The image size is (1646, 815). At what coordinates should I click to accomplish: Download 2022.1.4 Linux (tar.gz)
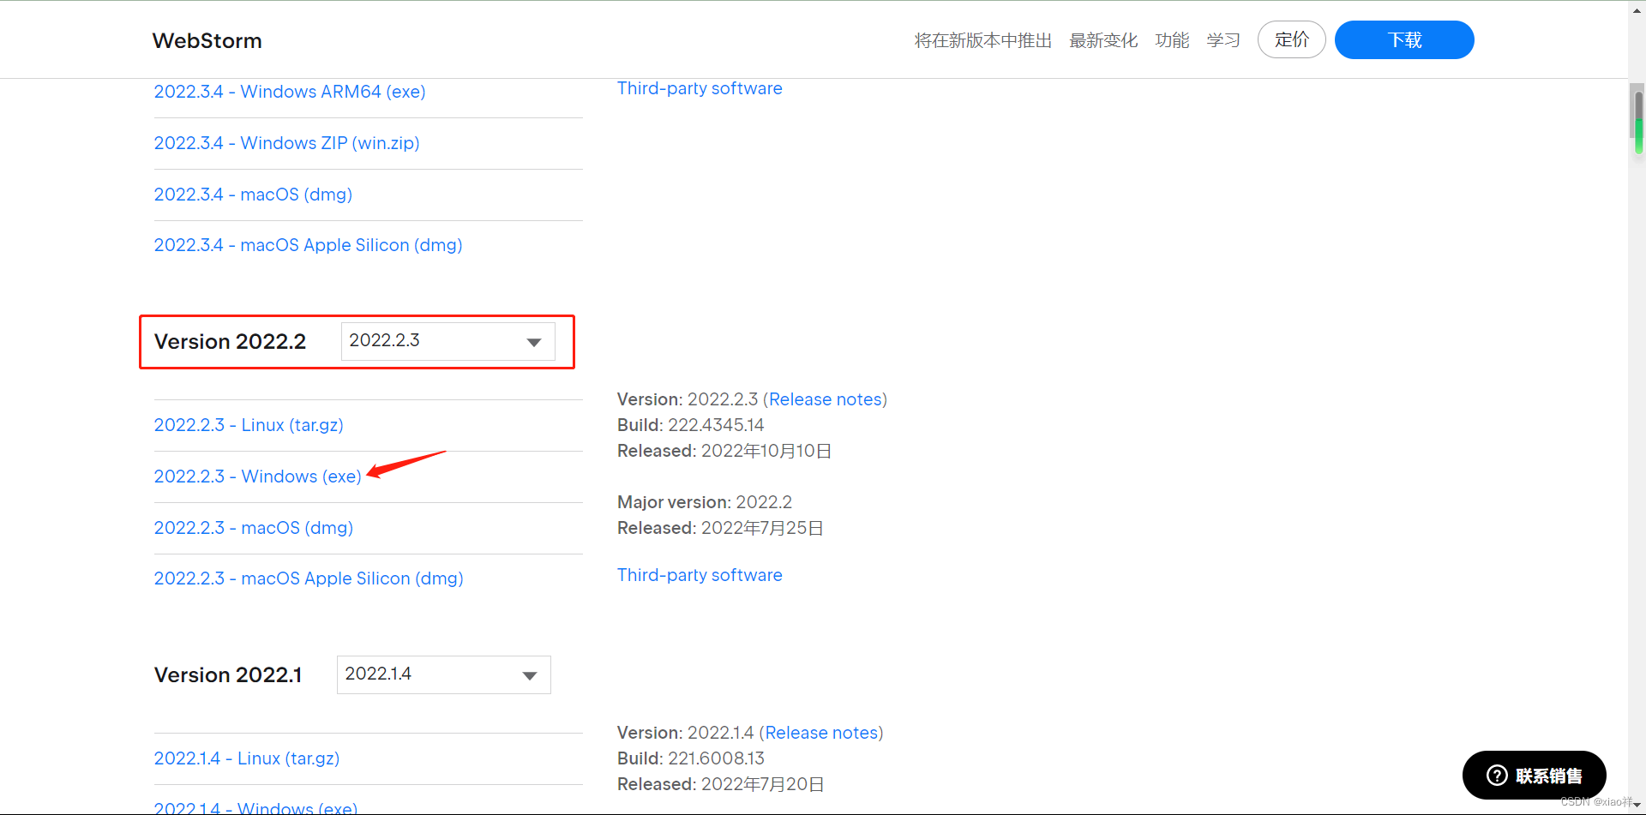coord(247,758)
